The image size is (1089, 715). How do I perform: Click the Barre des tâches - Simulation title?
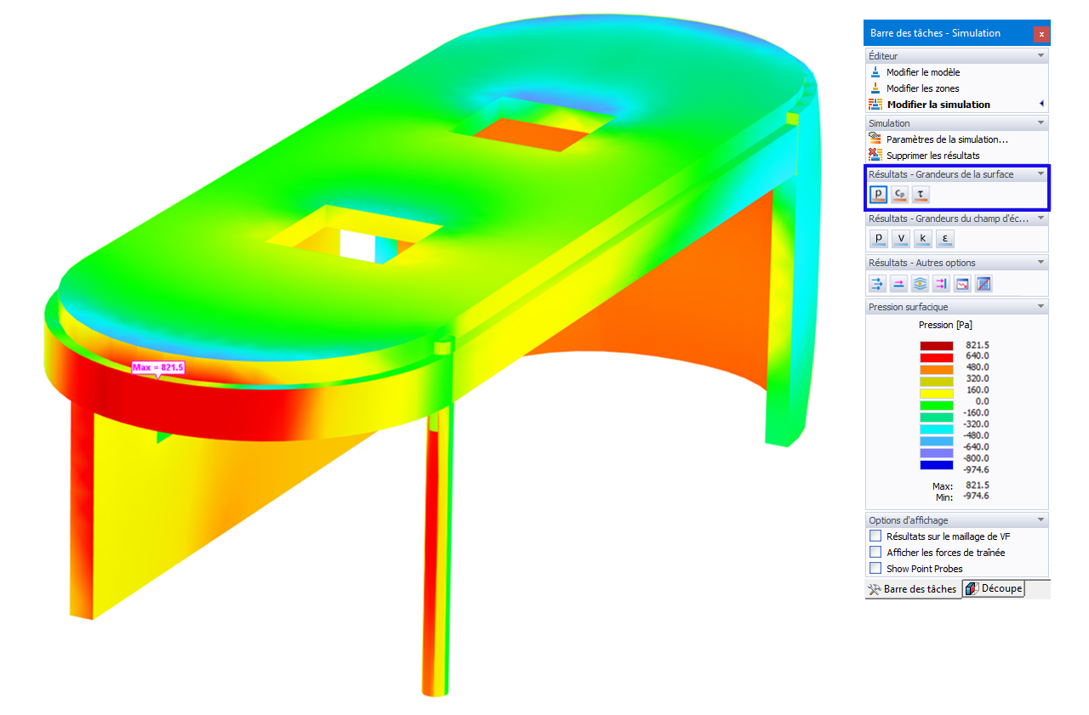click(x=935, y=33)
